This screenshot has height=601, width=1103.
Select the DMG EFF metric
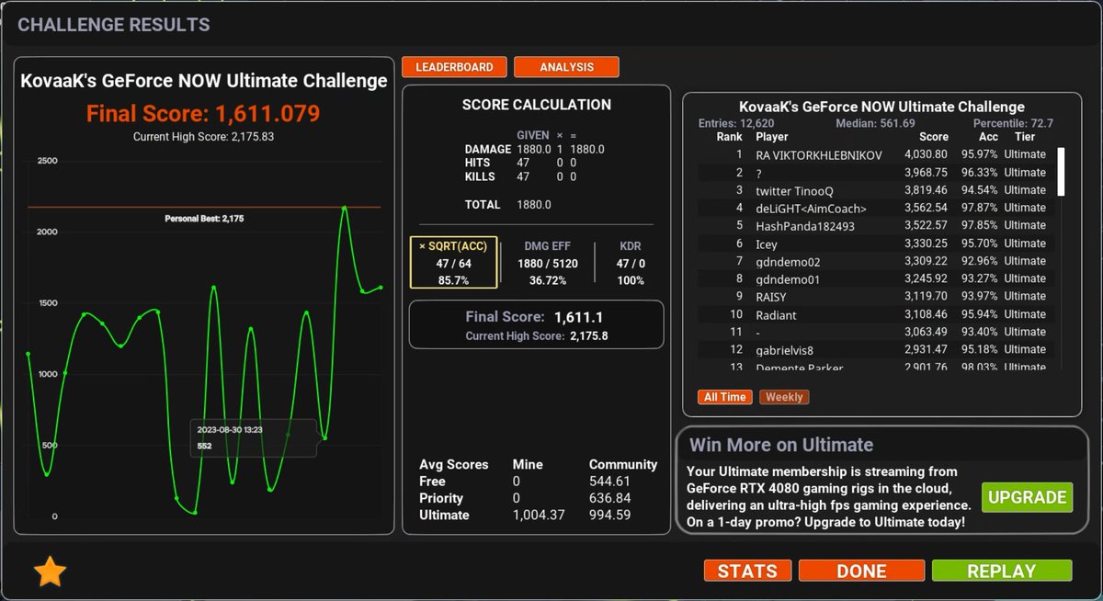click(x=549, y=262)
